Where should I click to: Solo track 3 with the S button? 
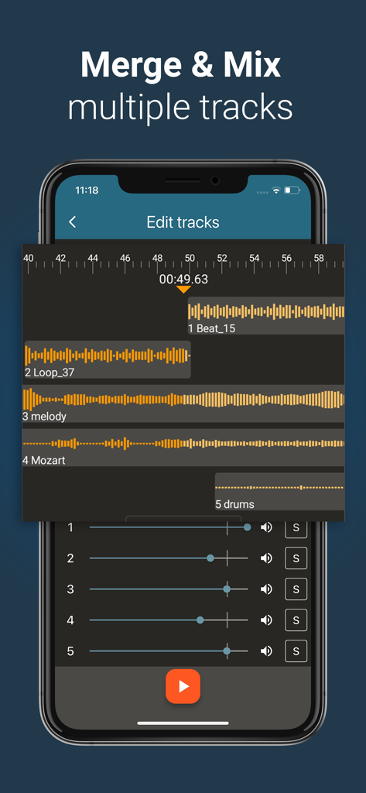(x=296, y=589)
